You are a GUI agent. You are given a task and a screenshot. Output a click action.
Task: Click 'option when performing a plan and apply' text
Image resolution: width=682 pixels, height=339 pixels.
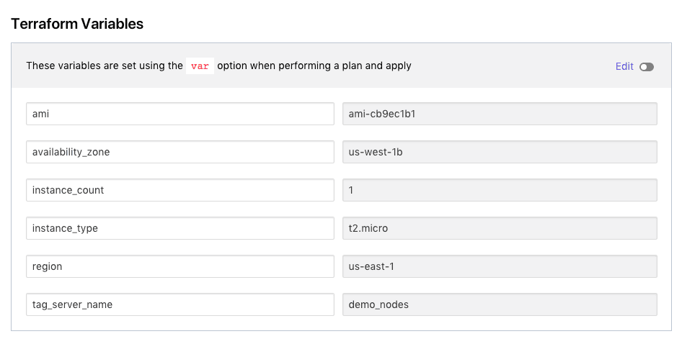coord(314,66)
